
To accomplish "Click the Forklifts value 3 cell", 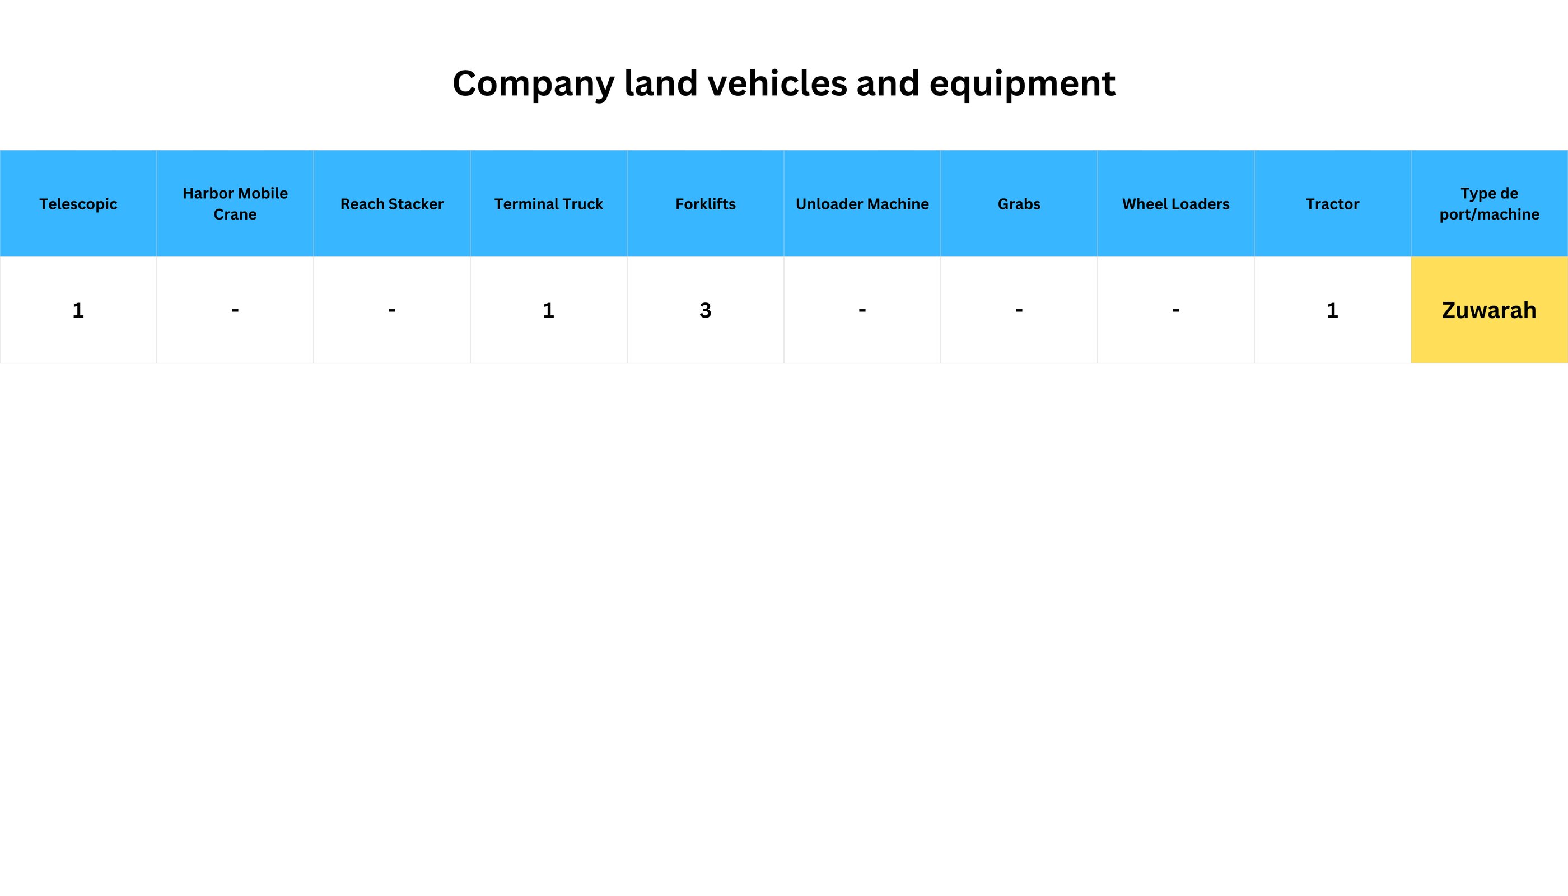I will pyautogui.click(x=705, y=310).
